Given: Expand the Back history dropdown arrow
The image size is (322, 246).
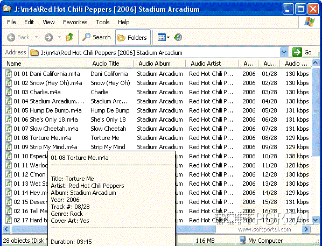Looking at the screenshot, I should (x=37, y=37).
